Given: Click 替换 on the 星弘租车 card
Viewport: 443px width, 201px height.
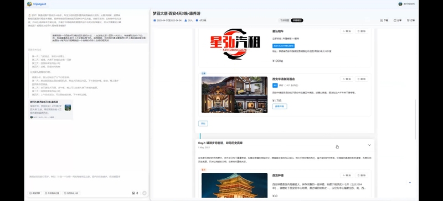Looking at the screenshot, I should point(347,31).
